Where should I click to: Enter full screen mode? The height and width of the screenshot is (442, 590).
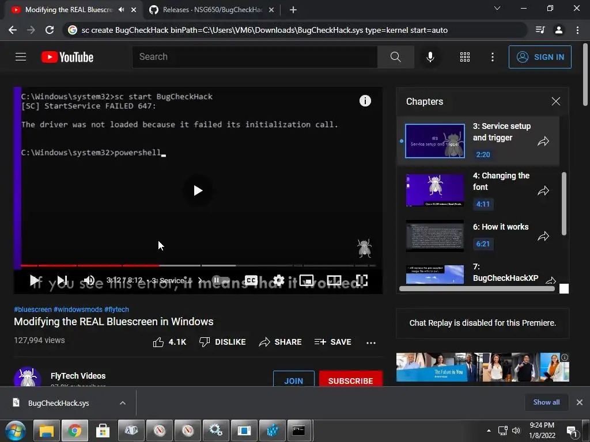click(362, 280)
